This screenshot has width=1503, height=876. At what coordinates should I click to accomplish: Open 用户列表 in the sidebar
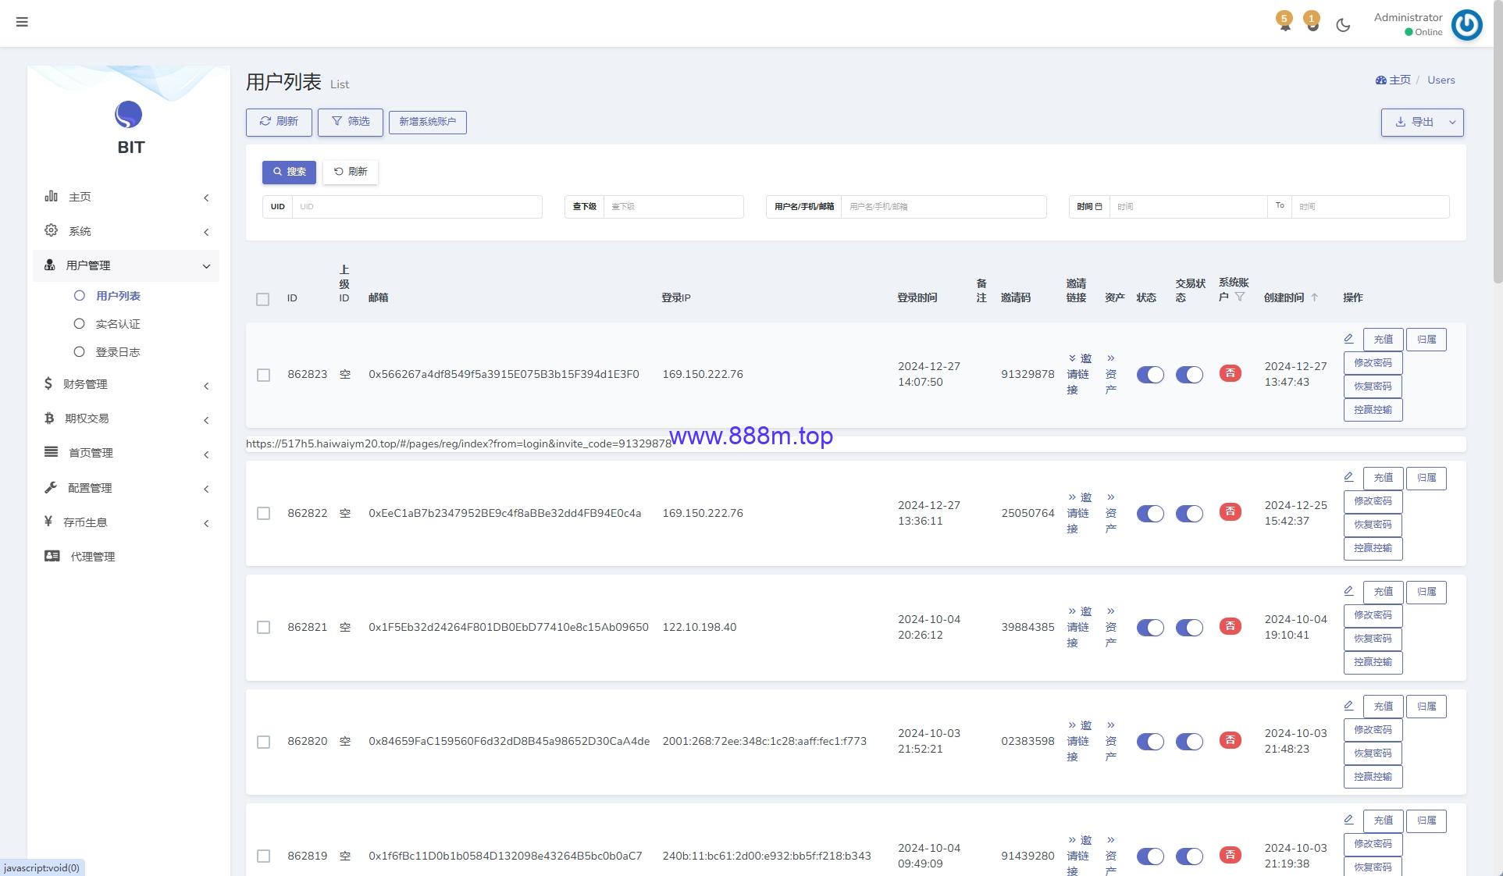[x=118, y=296]
